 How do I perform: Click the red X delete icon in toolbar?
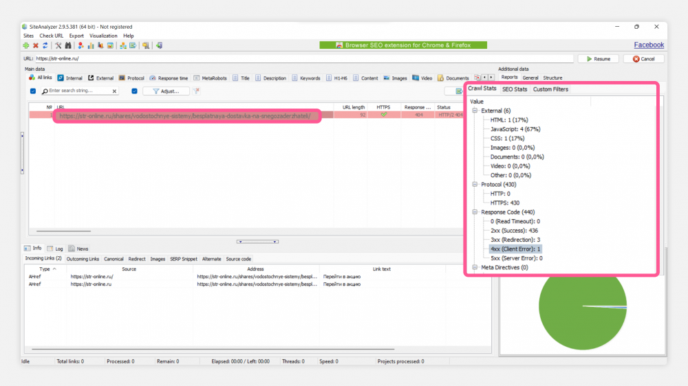tap(36, 45)
